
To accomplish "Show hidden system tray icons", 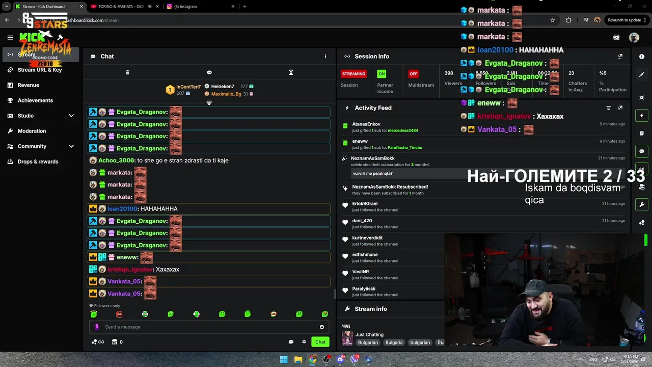I will click(580, 359).
